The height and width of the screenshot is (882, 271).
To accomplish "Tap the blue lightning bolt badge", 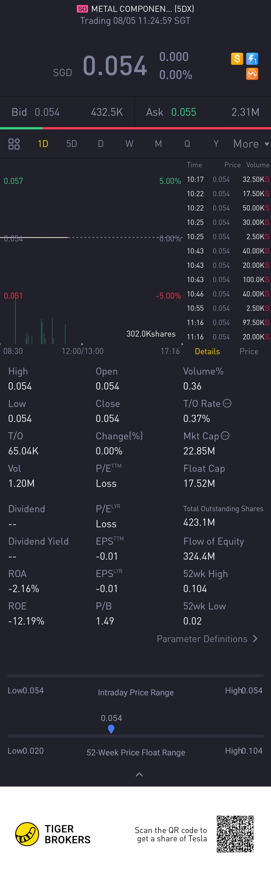I will (252, 59).
